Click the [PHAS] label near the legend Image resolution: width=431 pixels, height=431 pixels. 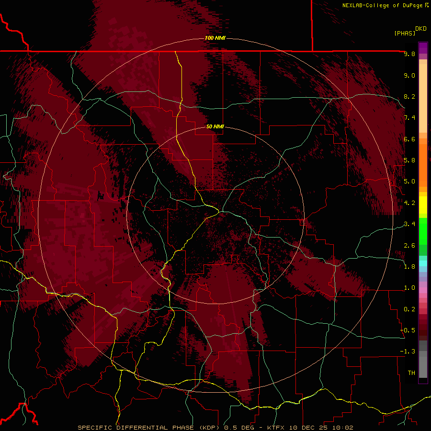(x=405, y=33)
